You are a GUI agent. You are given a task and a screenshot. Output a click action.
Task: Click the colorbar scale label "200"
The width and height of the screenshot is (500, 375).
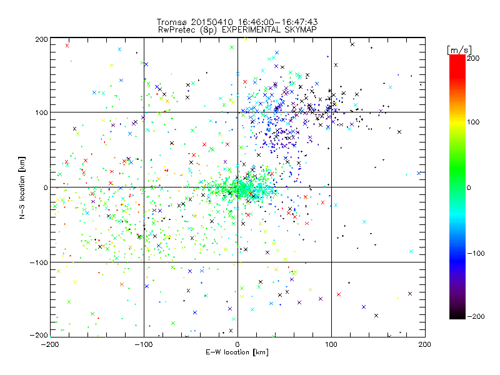point(473,58)
